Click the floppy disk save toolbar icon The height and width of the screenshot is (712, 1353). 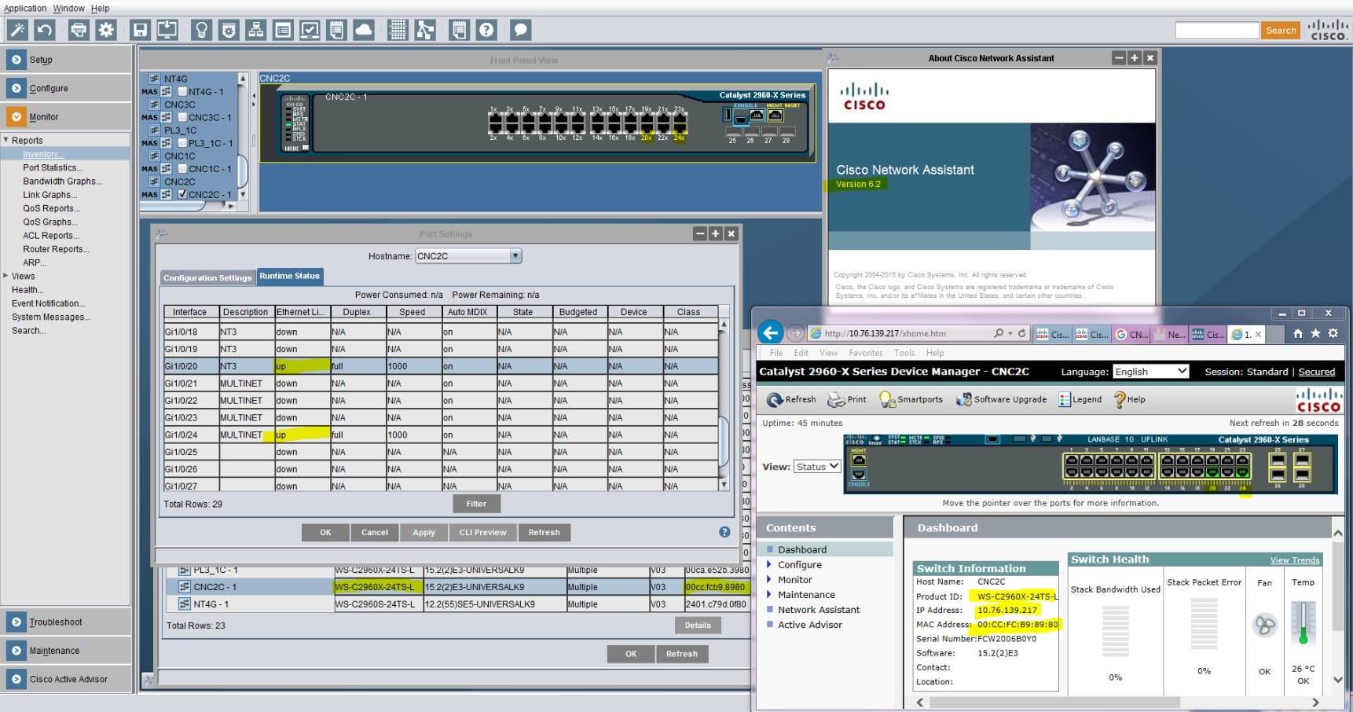pos(140,30)
